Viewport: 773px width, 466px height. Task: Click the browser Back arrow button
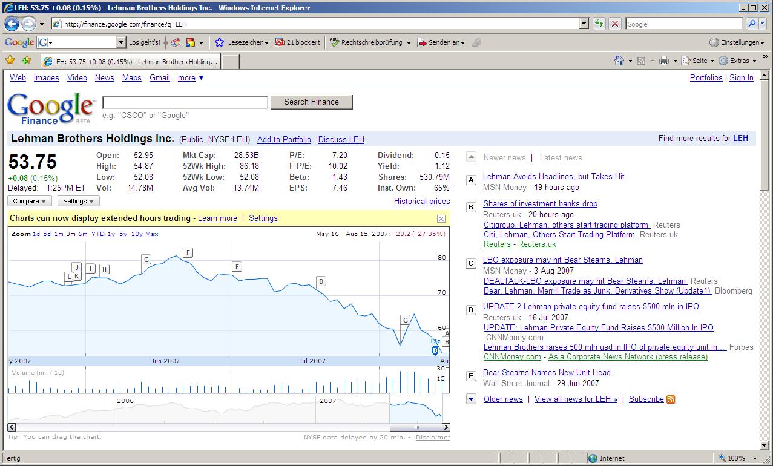(x=12, y=24)
